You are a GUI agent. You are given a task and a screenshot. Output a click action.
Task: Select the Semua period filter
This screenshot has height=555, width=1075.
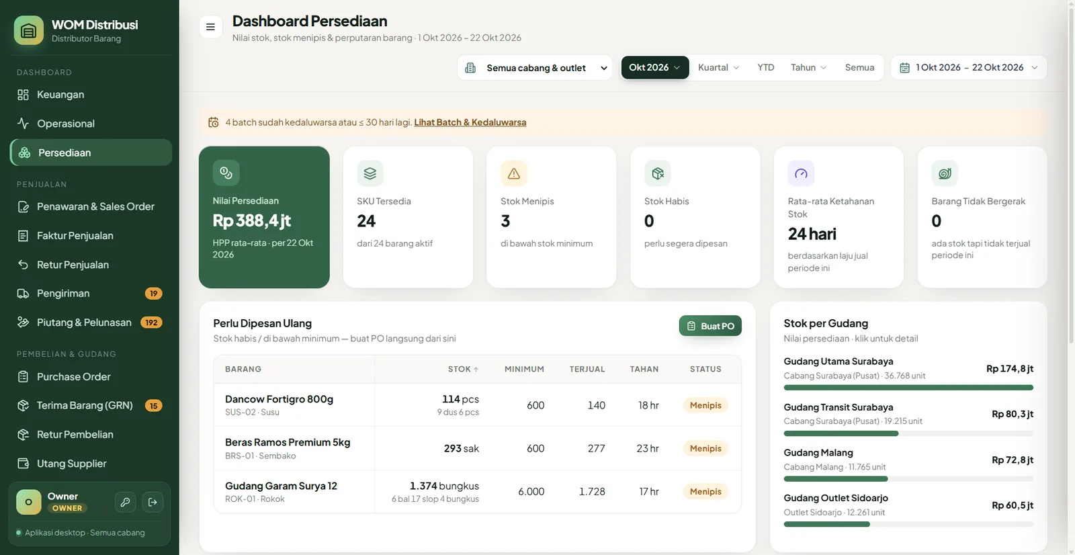(859, 67)
